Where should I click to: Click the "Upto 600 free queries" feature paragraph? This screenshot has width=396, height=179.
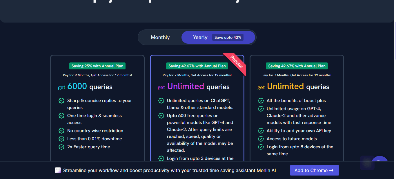click(x=200, y=133)
